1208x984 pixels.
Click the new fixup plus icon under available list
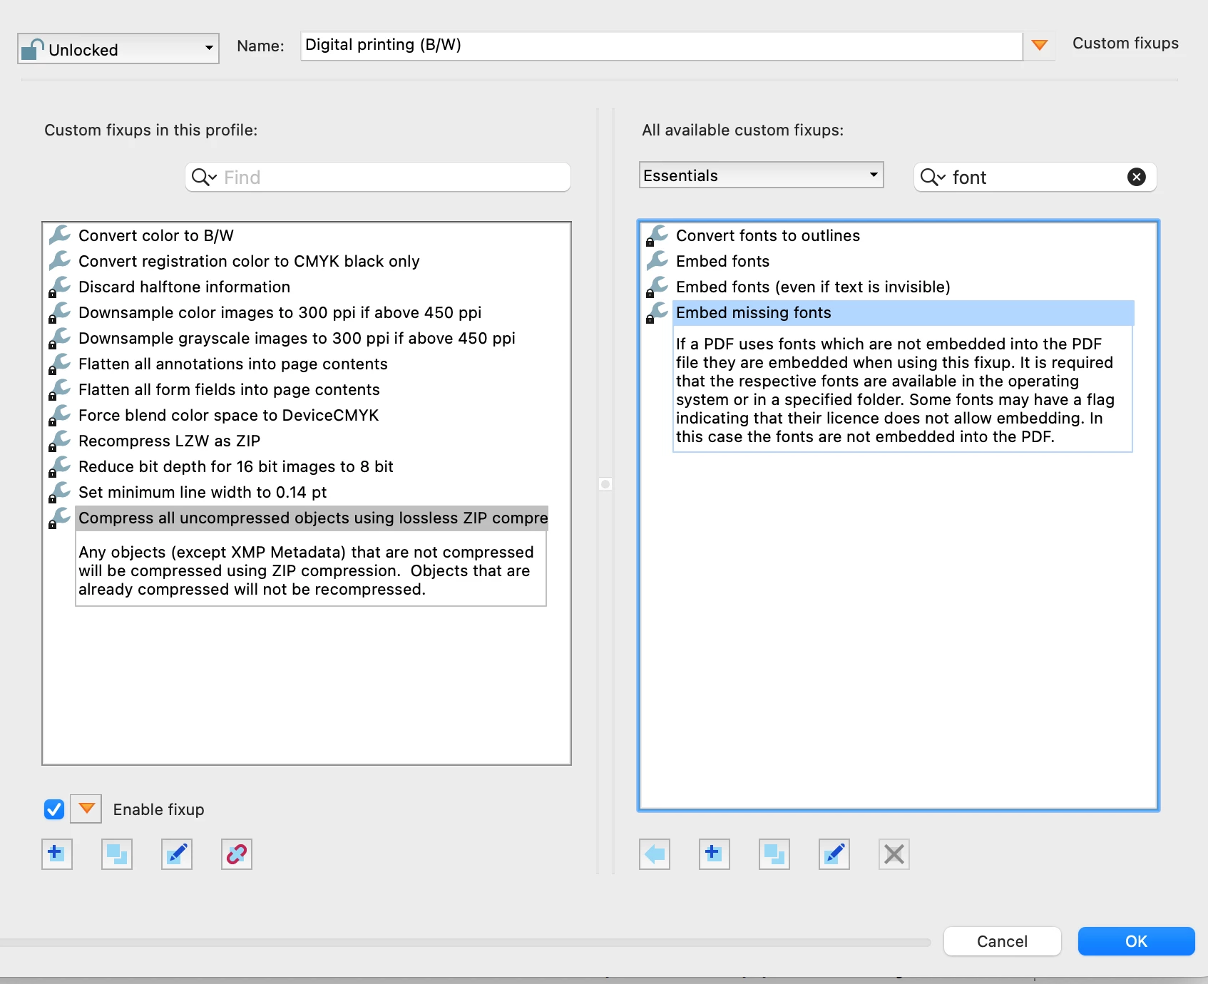(715, 854)
